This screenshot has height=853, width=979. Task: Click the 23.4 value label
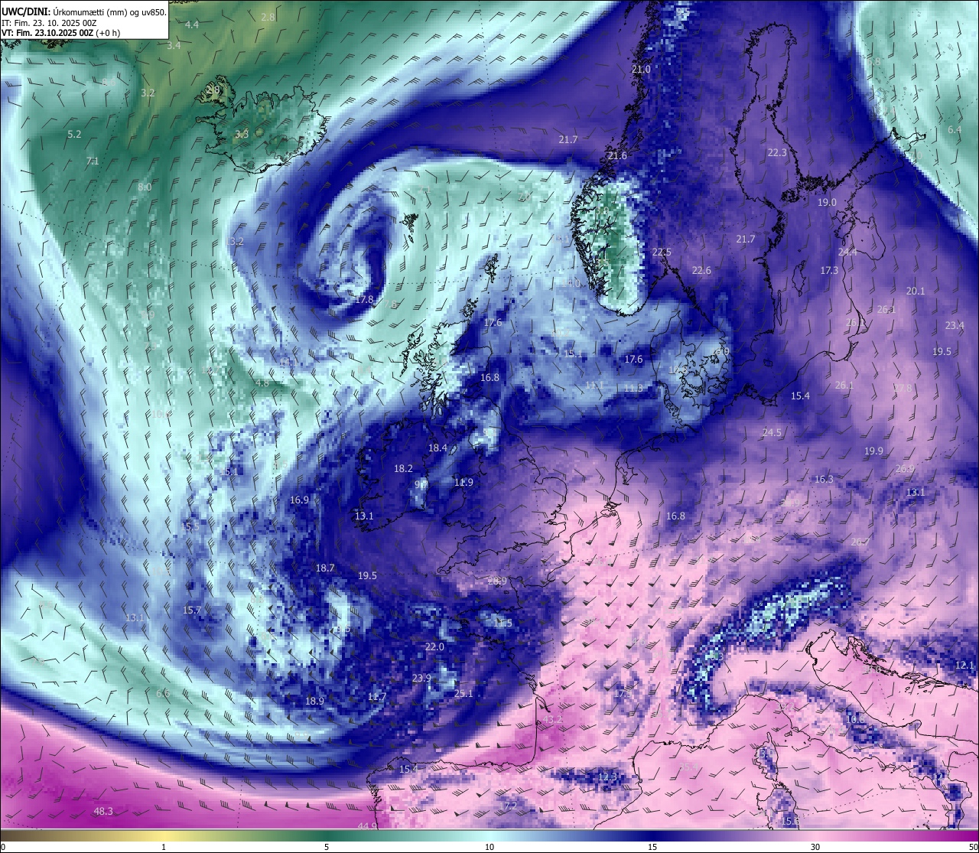[955, 326]
